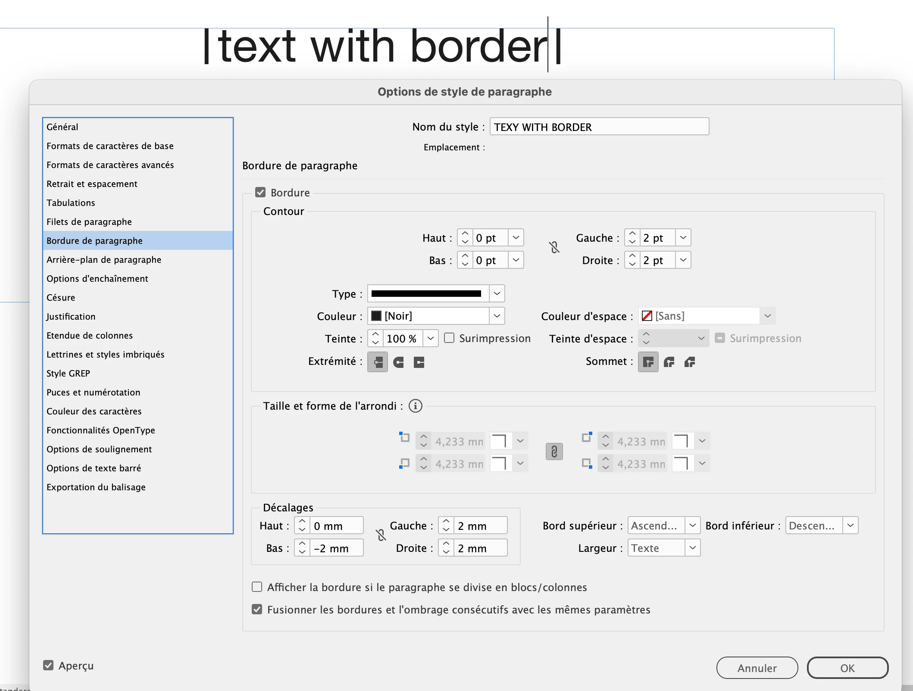Toggle the corner radius link icon
Viewport: 913px width, 691px height.
tap(554, 451)
